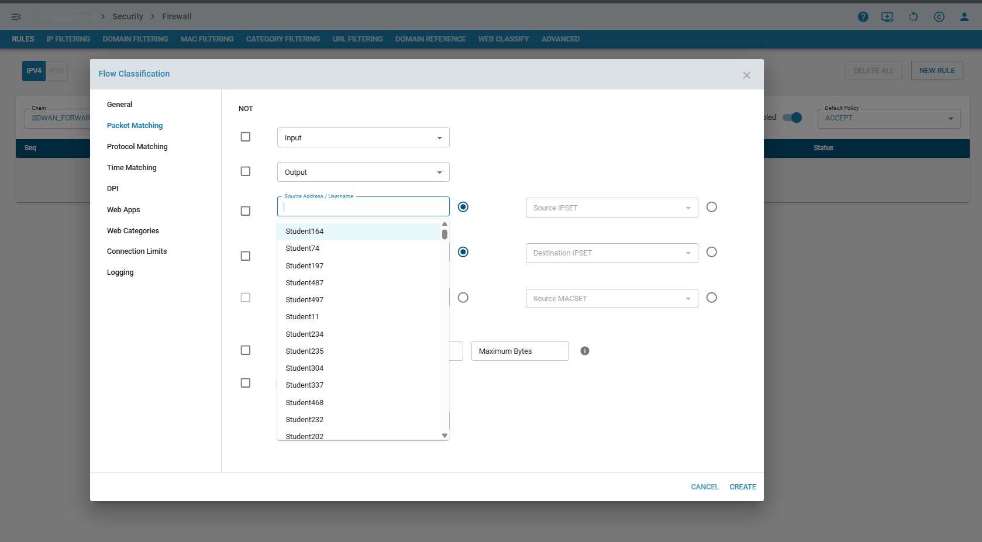This screenshot has height=542, width=982.
Task: Open the DPI section
Action: (x=113, y=189)
